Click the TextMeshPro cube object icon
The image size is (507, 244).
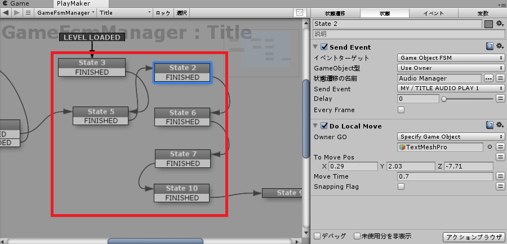pos(402,147)
